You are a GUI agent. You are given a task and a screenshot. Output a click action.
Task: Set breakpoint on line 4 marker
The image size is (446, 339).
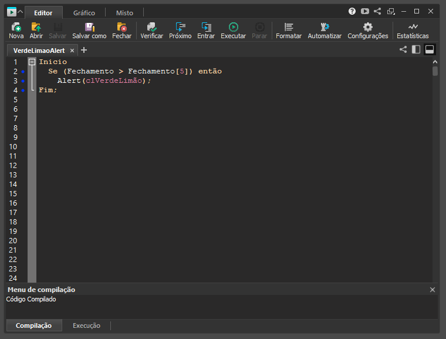pos(23,90)
